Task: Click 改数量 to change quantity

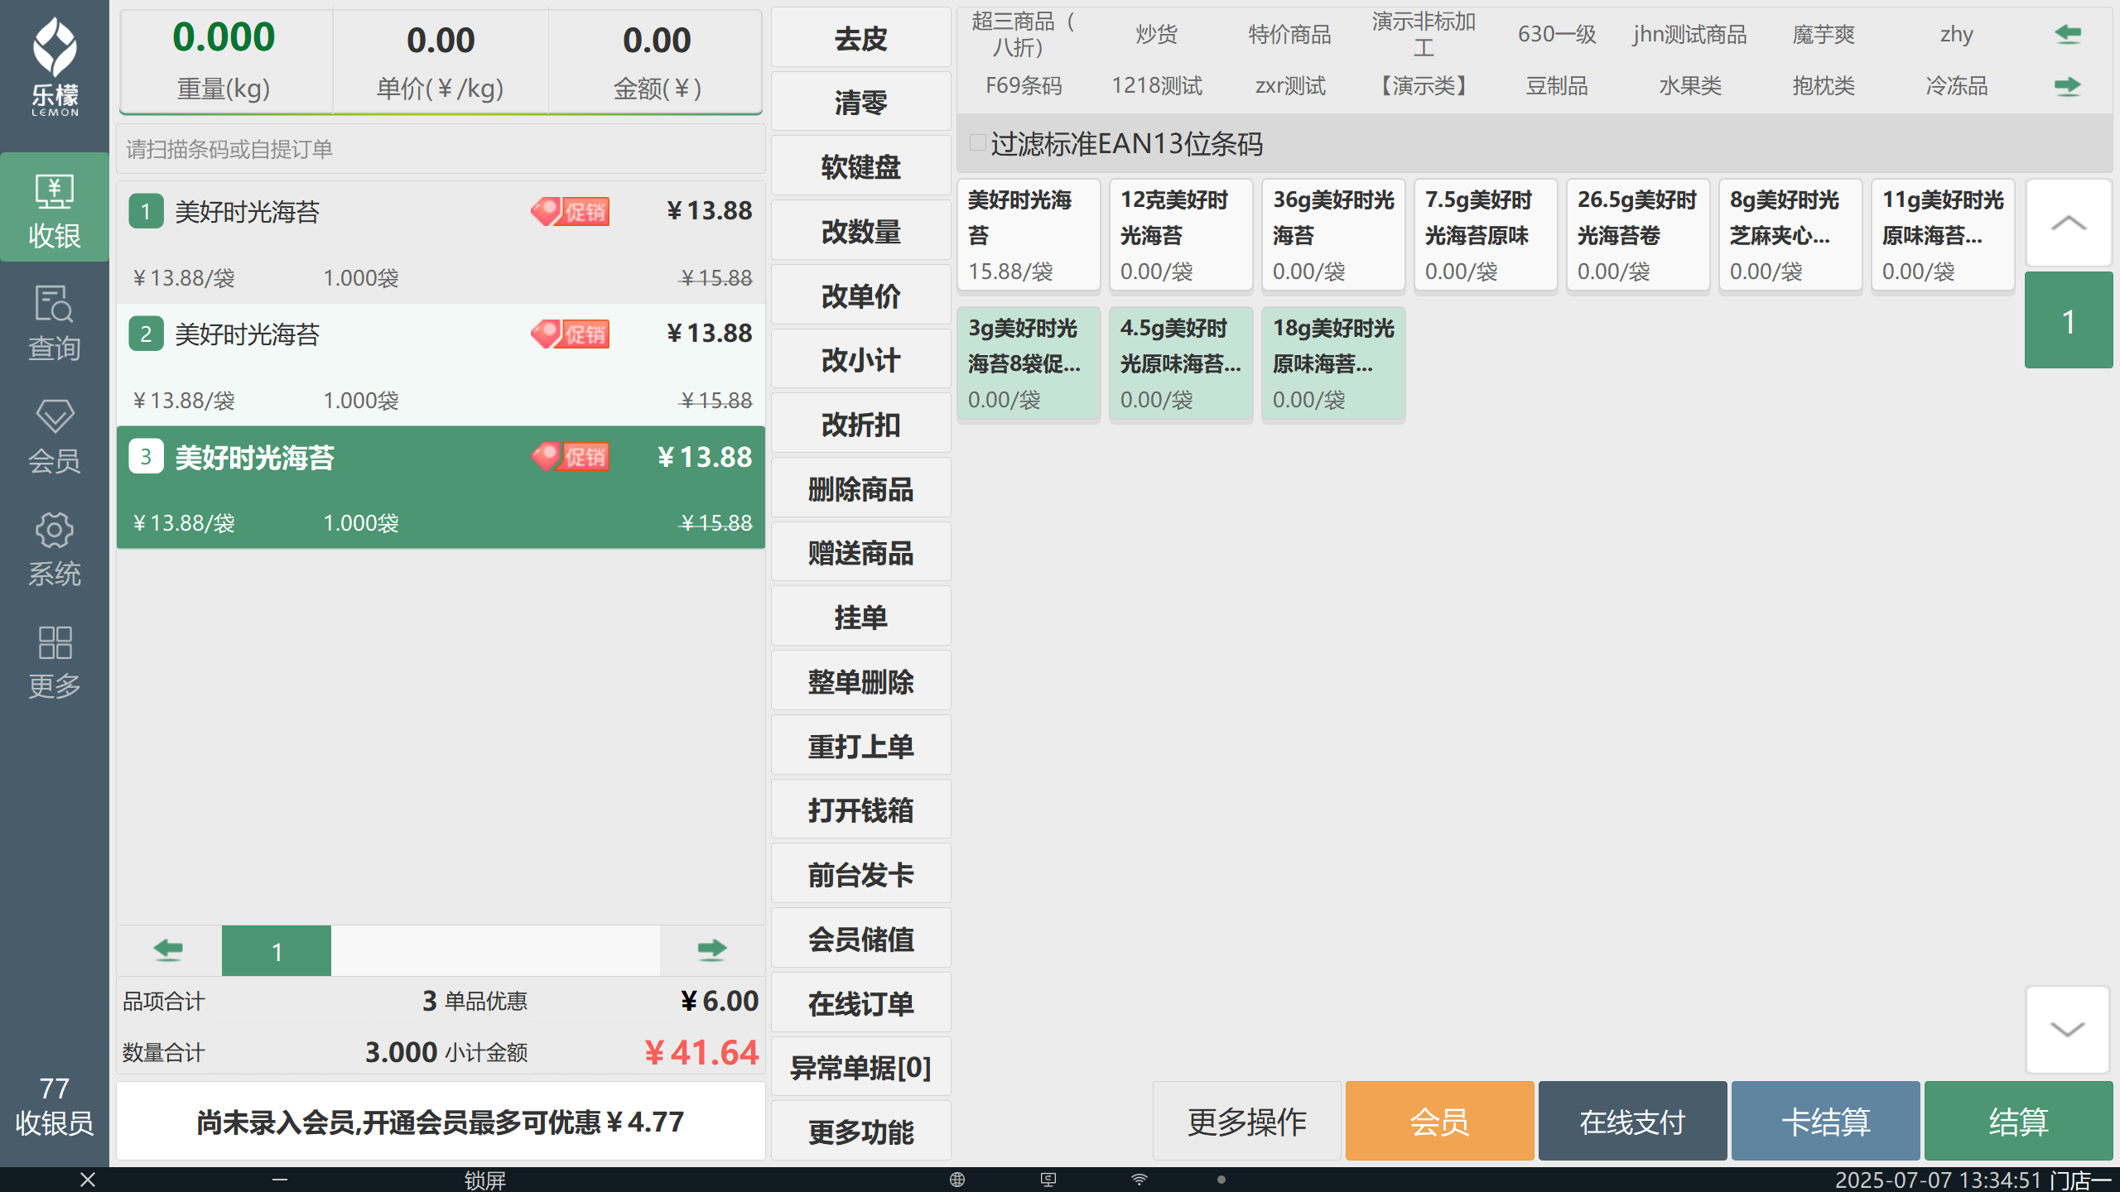Action: pyautogui.click(x=861, y=231)
